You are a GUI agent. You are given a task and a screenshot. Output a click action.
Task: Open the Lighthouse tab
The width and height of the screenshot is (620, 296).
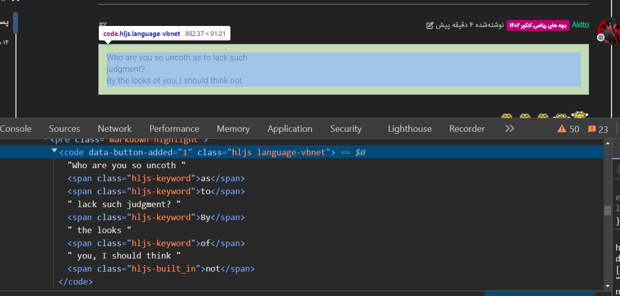pyautogui.click(x=410, y=129)
